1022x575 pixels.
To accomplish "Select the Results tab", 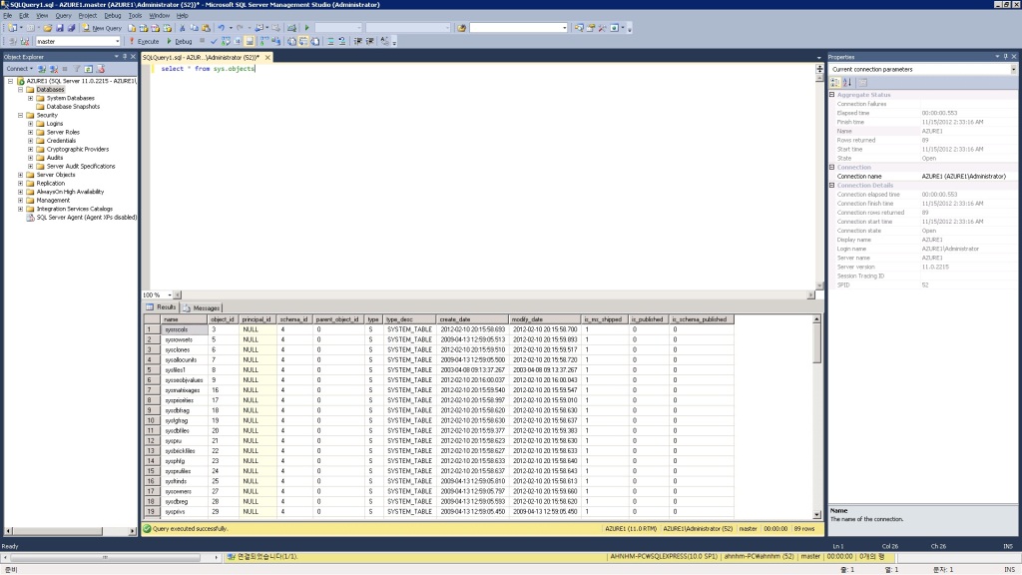I will point(161,307).
